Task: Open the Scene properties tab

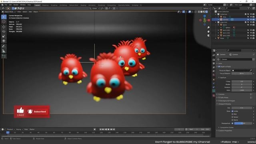Action: (x=214, y=71)
